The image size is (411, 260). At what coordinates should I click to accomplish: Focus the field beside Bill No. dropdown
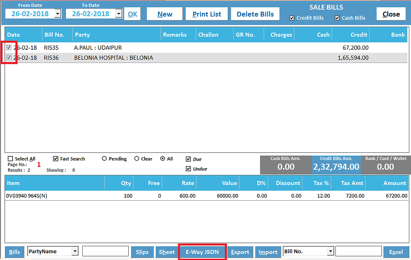click(x=358, y=251)
